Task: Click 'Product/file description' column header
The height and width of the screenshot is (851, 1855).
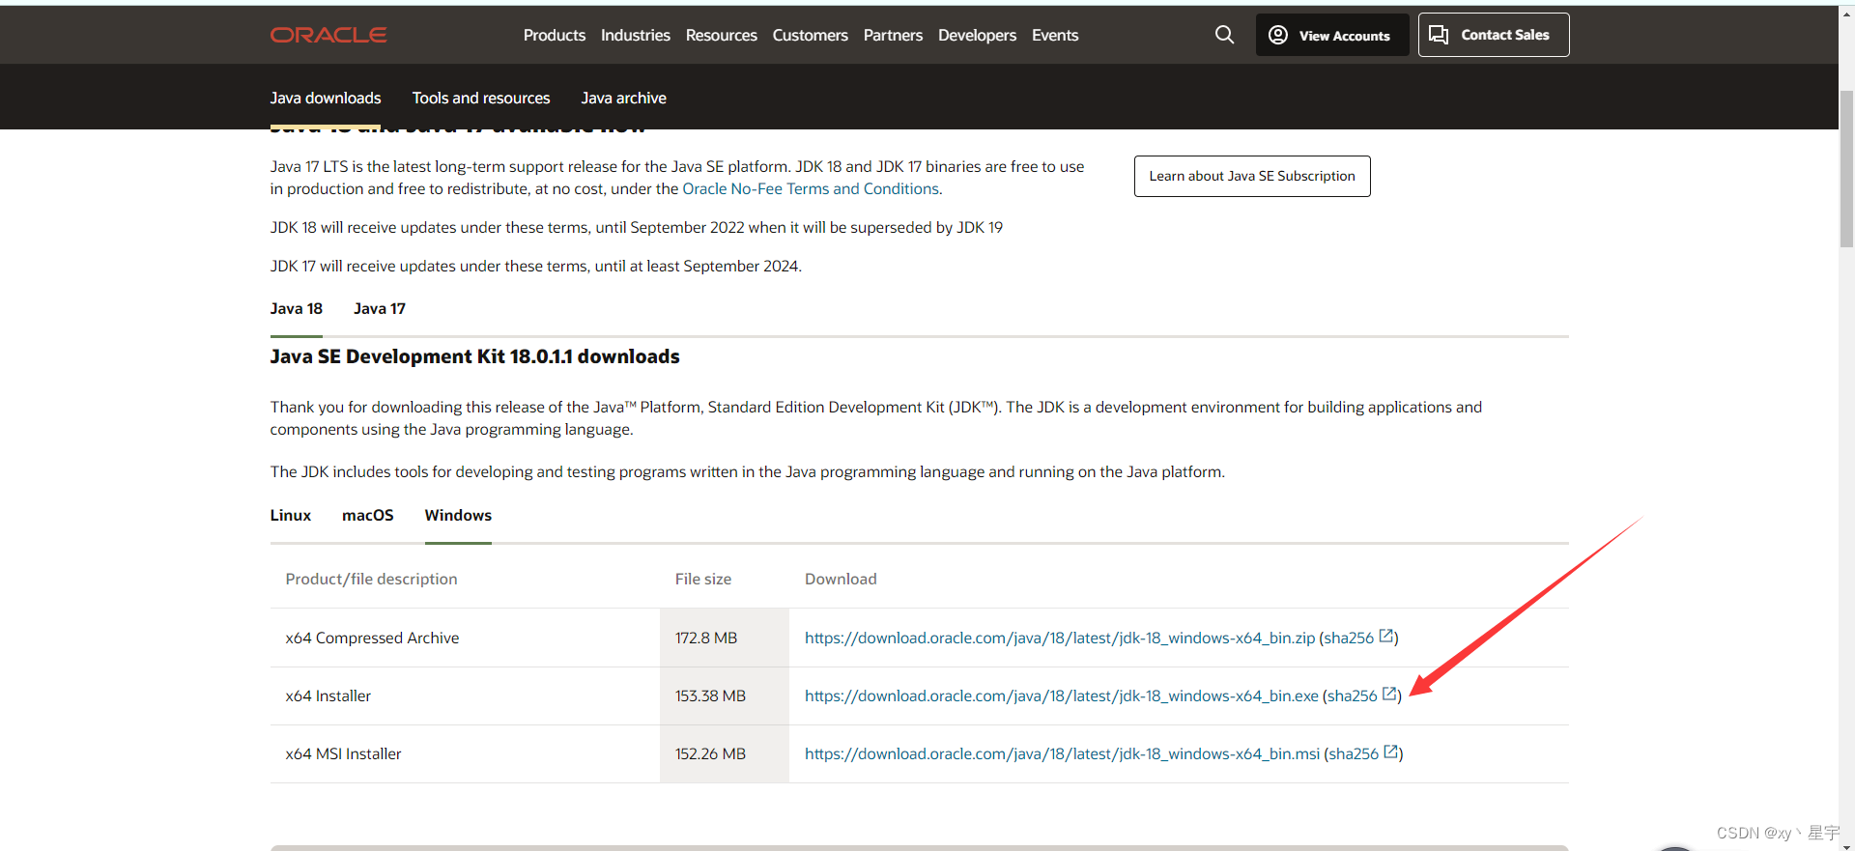Action: tap(371, 579)
